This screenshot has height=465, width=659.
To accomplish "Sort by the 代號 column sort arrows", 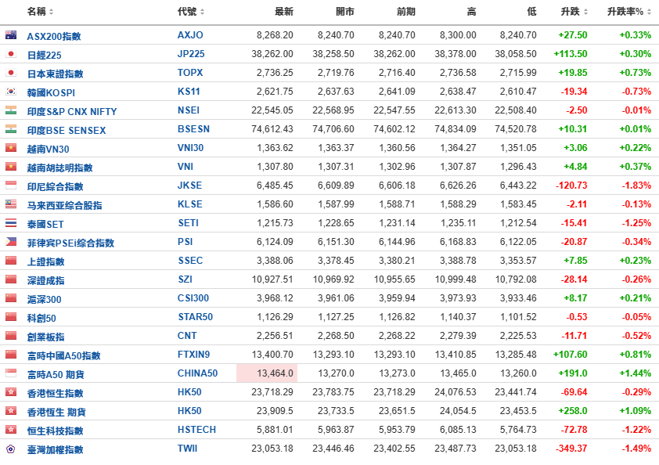I will coord(202,13).
